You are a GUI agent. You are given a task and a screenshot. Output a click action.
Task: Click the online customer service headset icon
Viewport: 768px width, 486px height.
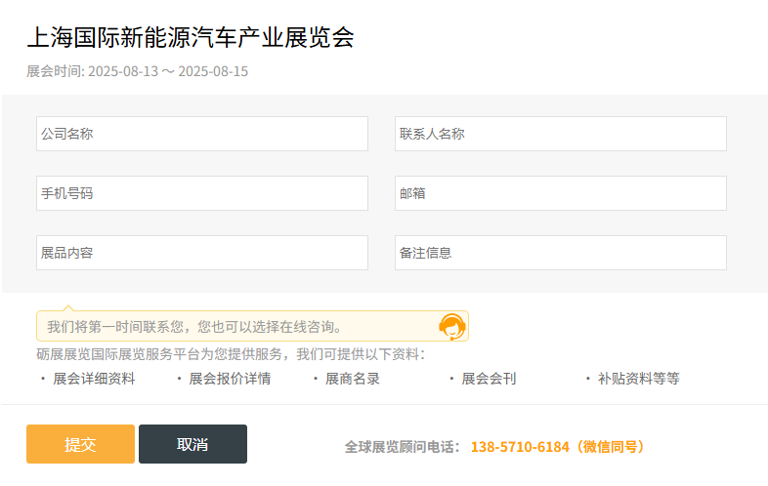(x=451, y=327)
